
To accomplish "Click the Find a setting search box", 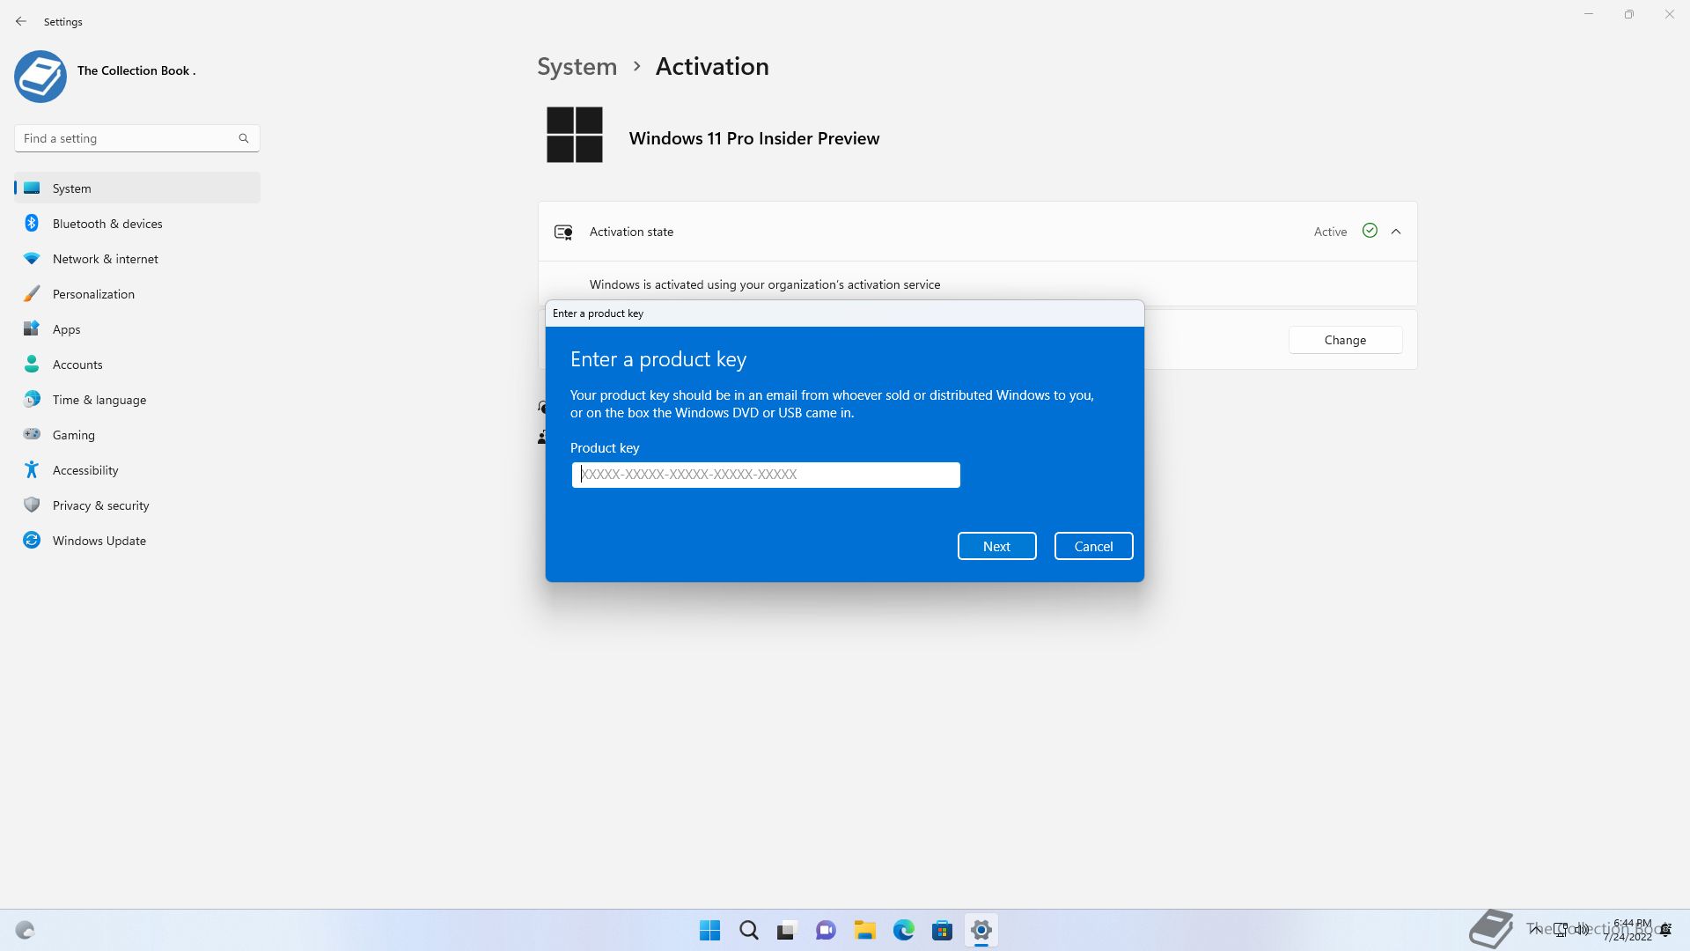I will point(128,138).
